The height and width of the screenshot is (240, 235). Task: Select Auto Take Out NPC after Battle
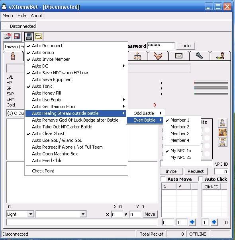[76, 127]
